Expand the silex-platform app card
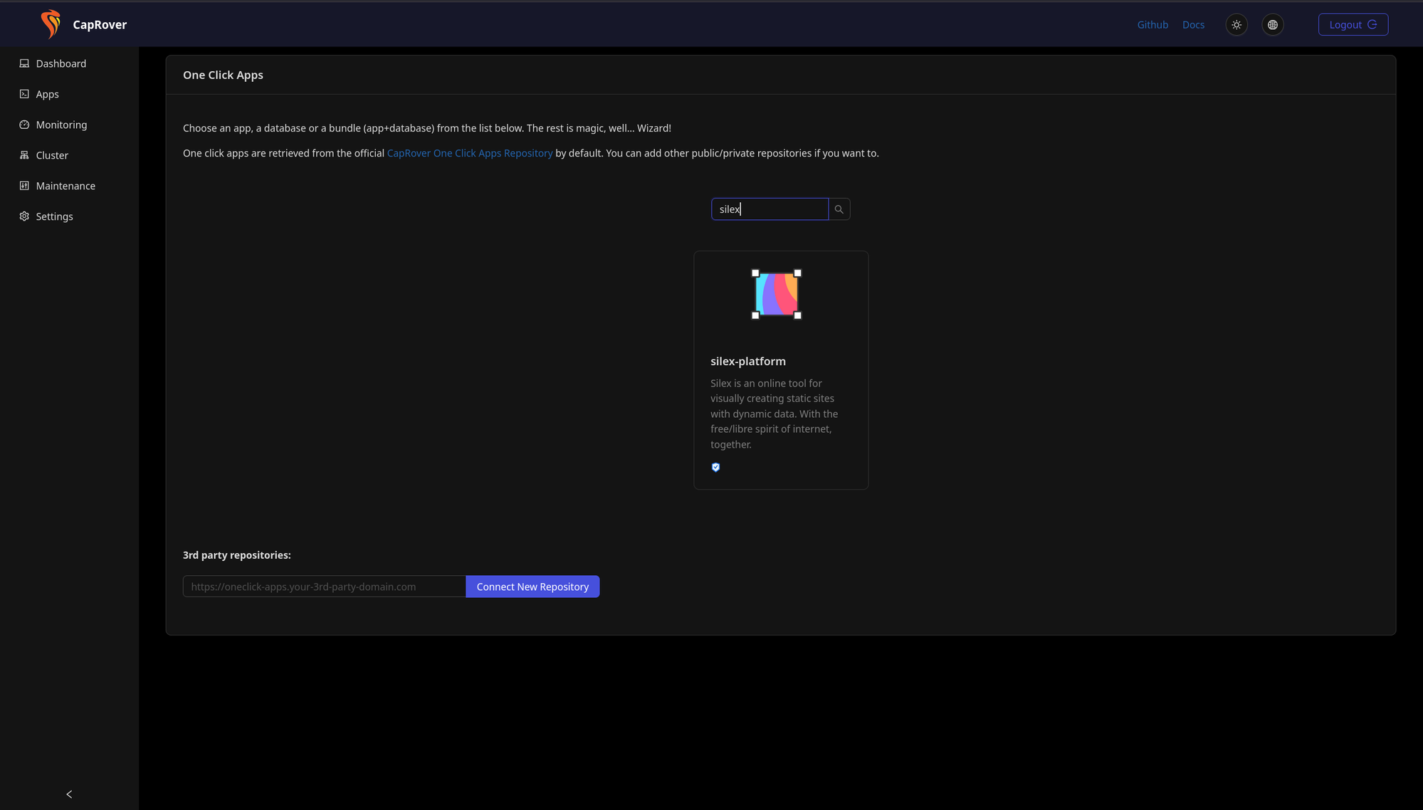 [x=781, y=369]
